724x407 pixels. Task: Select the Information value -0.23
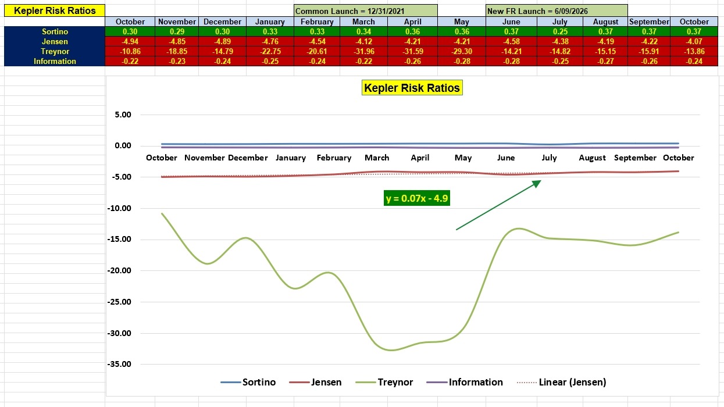click(x=177, y=61)
